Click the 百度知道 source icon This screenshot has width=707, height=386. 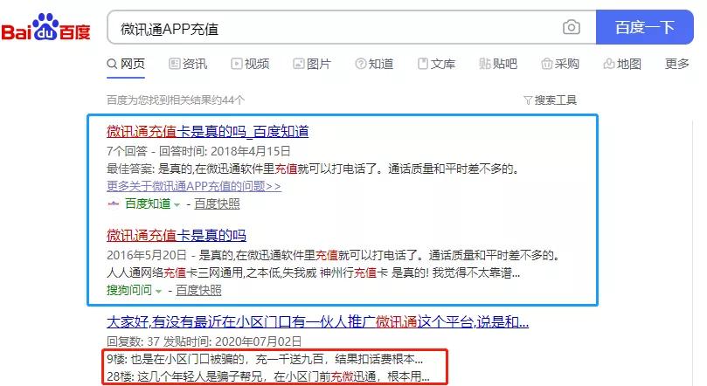[114, 204]
